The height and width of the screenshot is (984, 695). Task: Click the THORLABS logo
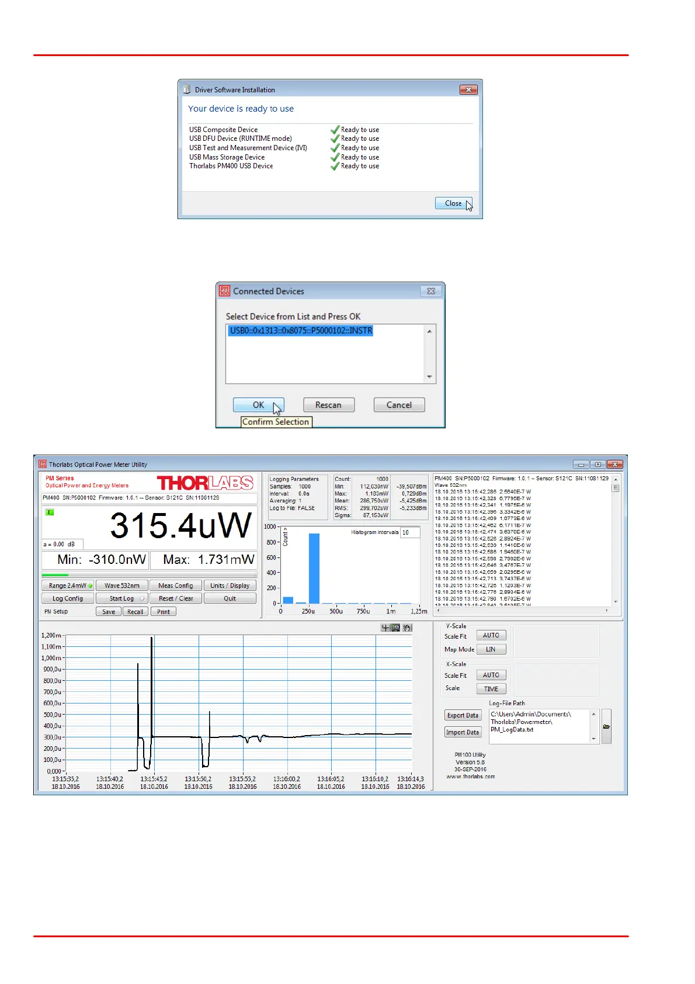205,483
